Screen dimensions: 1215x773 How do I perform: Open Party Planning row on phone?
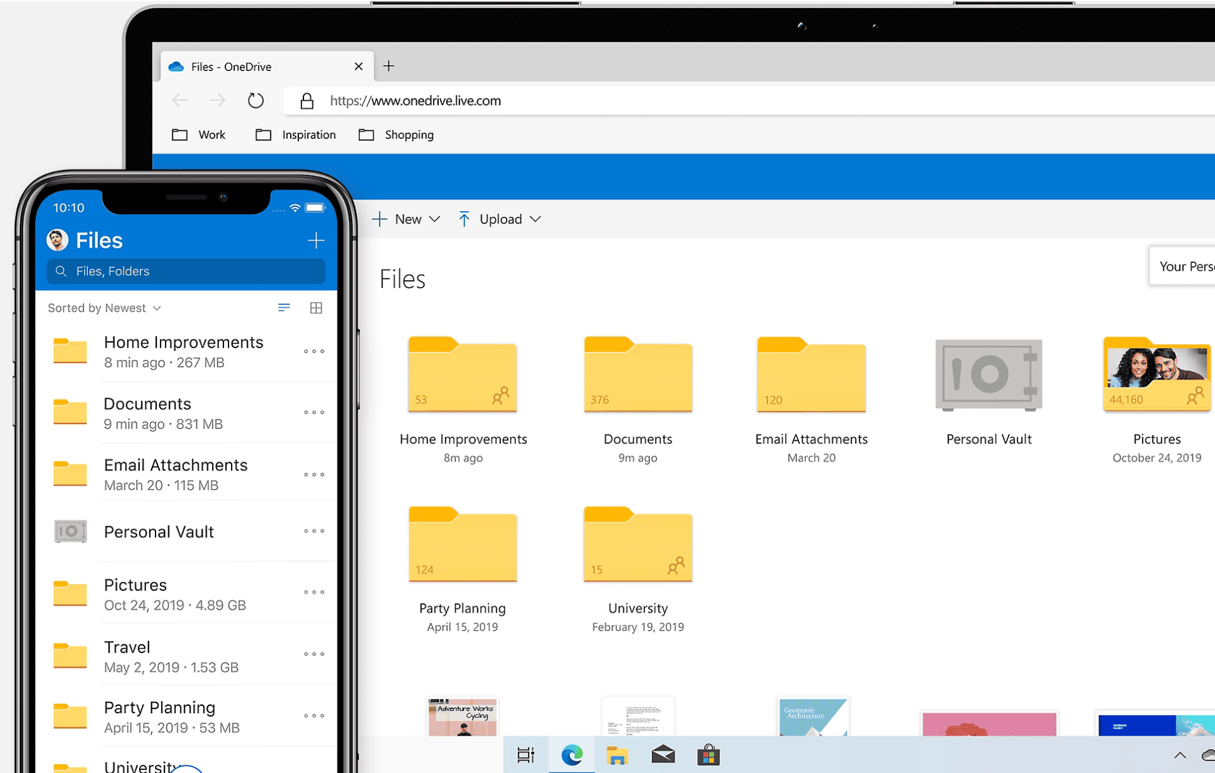click(186, 717)
